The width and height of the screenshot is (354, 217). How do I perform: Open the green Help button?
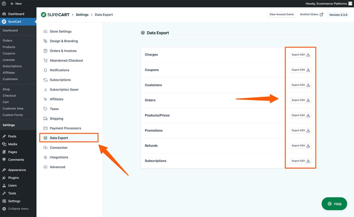tap(334, 204)
